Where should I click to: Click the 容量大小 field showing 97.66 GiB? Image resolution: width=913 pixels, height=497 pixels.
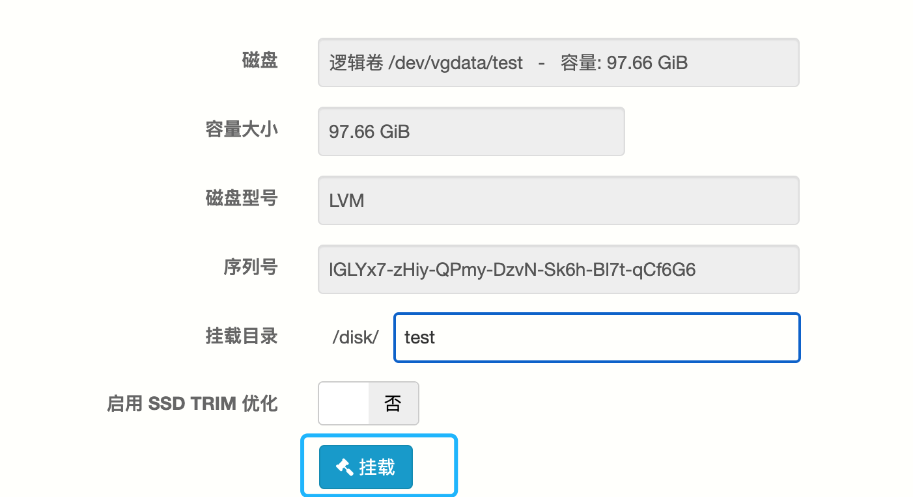point(471,131)
